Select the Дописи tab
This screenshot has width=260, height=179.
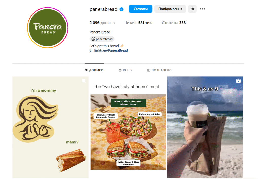(94, 70)
